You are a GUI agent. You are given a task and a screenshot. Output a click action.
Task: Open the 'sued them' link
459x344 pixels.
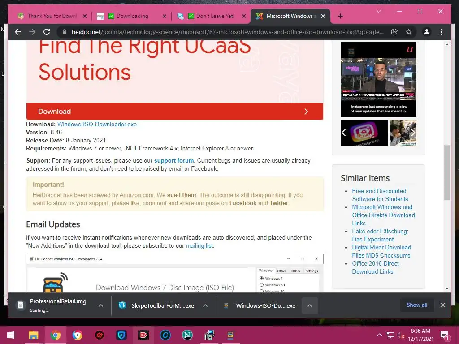182,195
